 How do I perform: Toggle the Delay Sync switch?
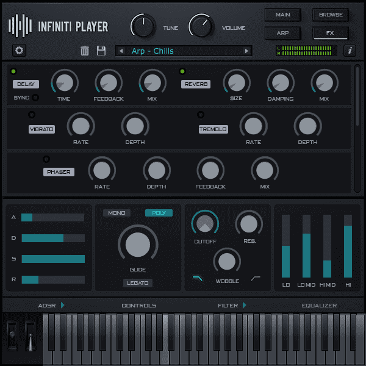click(x=35, y=98)
